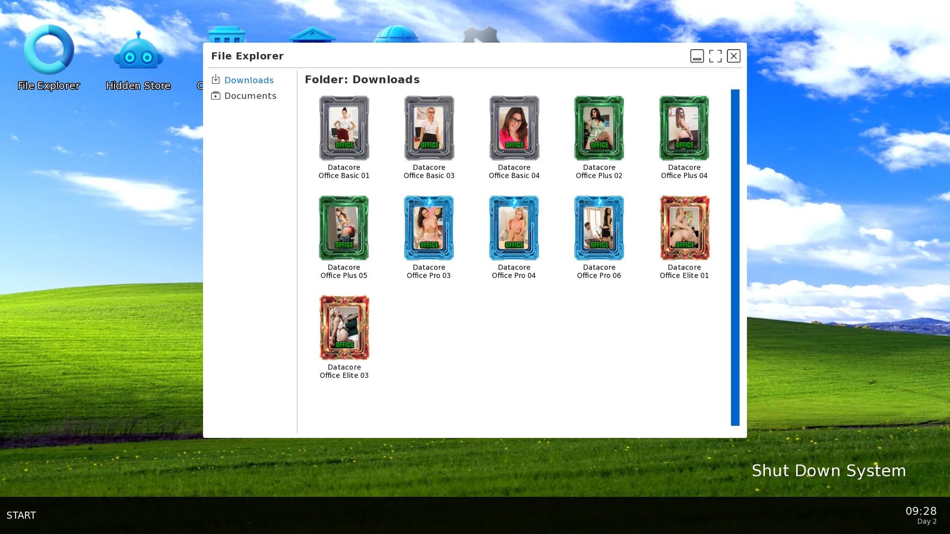Select the Documents folder in sidebar
This screenshot has height=534, width=950.
[250, 96]
